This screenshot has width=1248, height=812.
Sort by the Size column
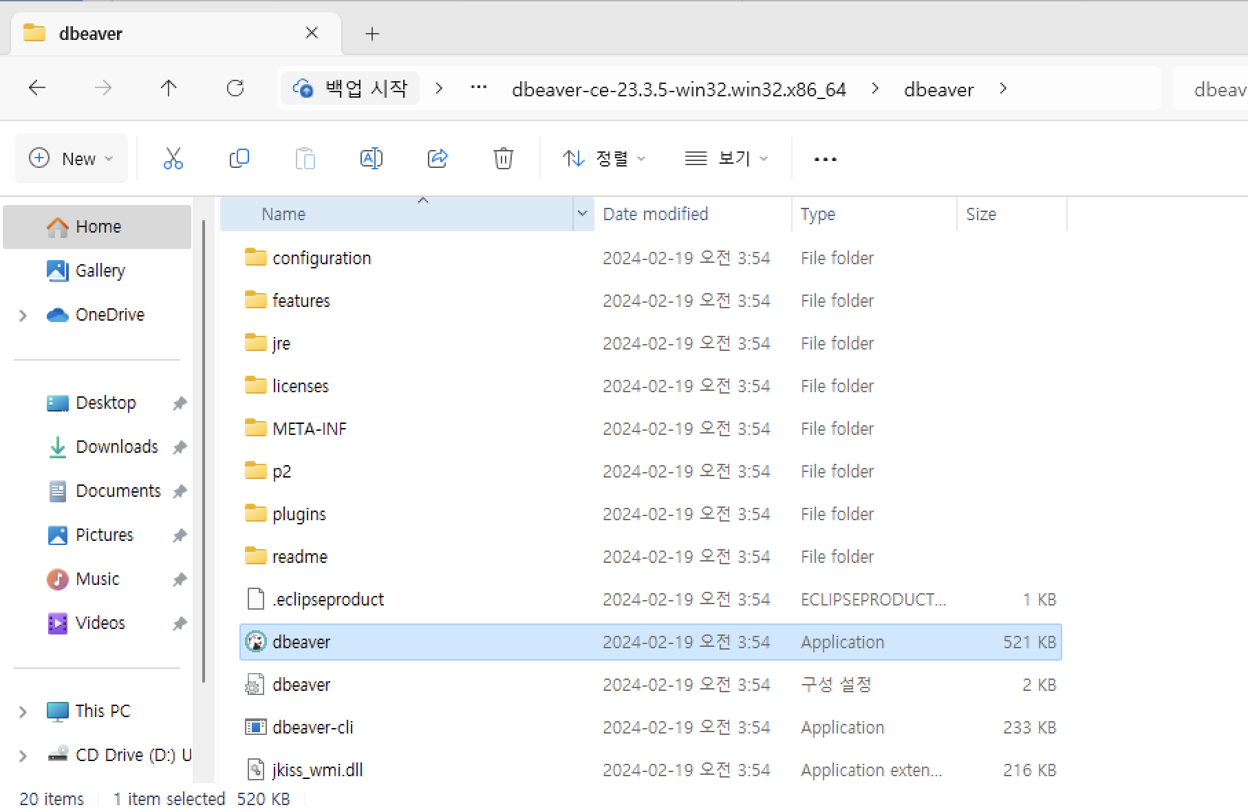point(1012,214)
